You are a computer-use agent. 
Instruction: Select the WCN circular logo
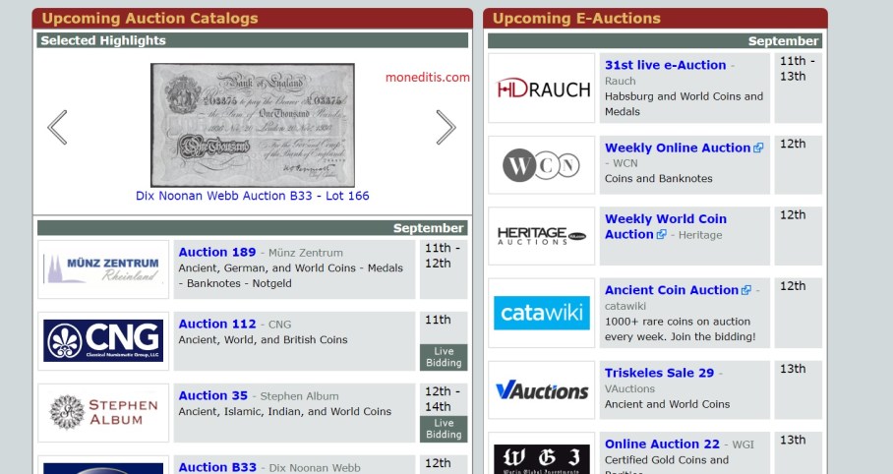(542, 165)
